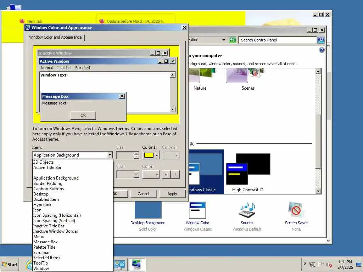Click the Action Center flag tray icon
363x272 pixels.
tap(320, 264)
